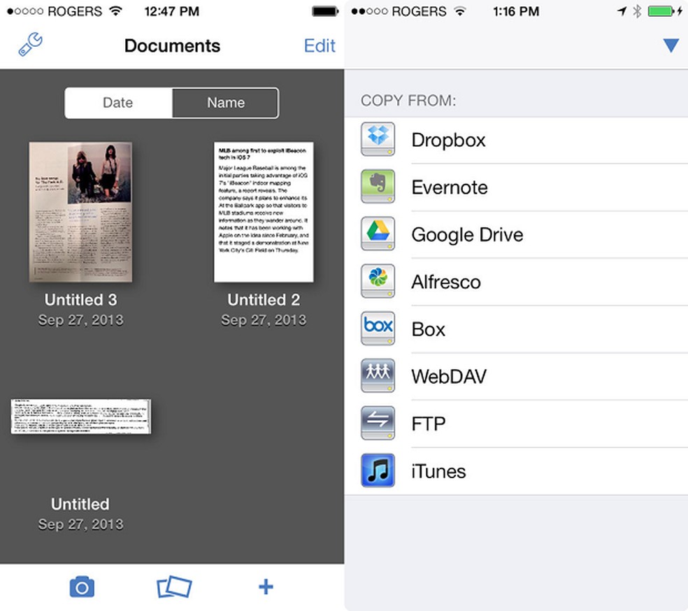This screenshot has height=611, width=688.
Task: Choose Evernote label in list
Action: (450, 187)
